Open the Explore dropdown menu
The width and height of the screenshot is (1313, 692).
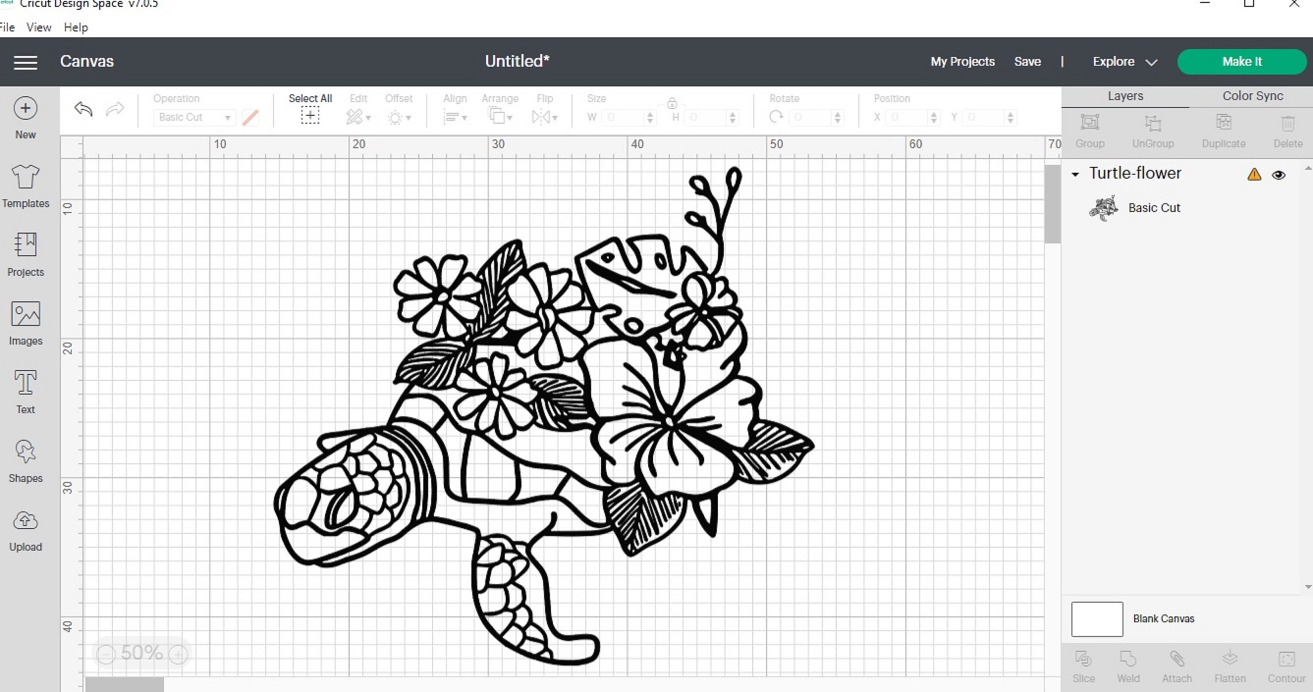point(1124,61)
